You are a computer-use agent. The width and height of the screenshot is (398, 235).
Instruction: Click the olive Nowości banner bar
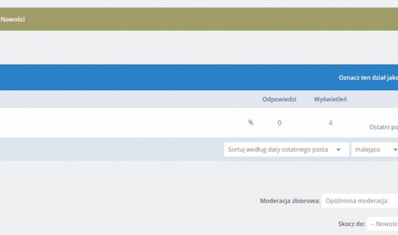tap(186, 19)
